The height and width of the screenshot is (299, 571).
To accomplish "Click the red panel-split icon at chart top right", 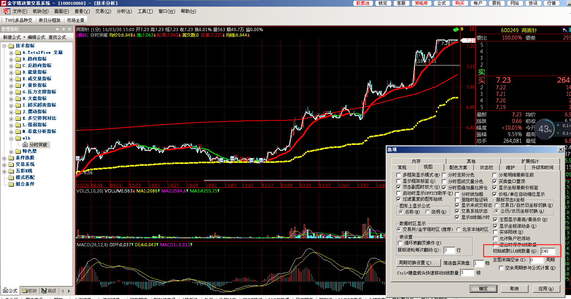I will (x=472, y=29).
